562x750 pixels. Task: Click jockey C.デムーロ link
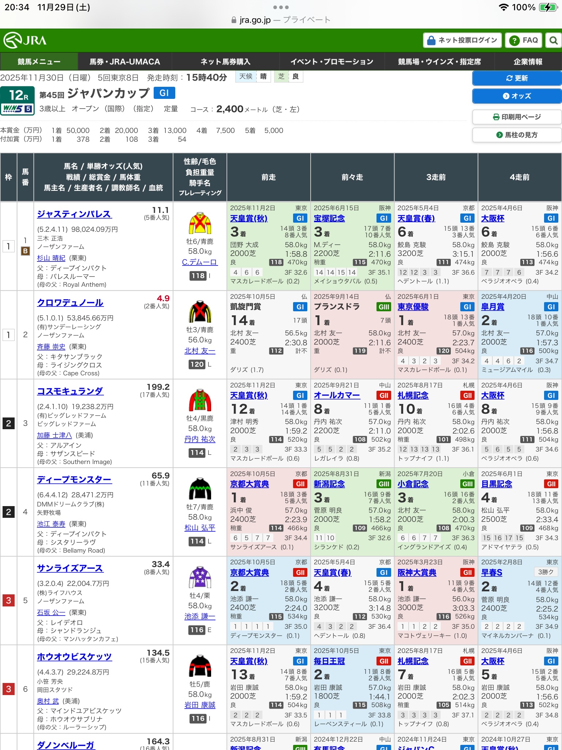pyautogui.click(x=200, y=262)
